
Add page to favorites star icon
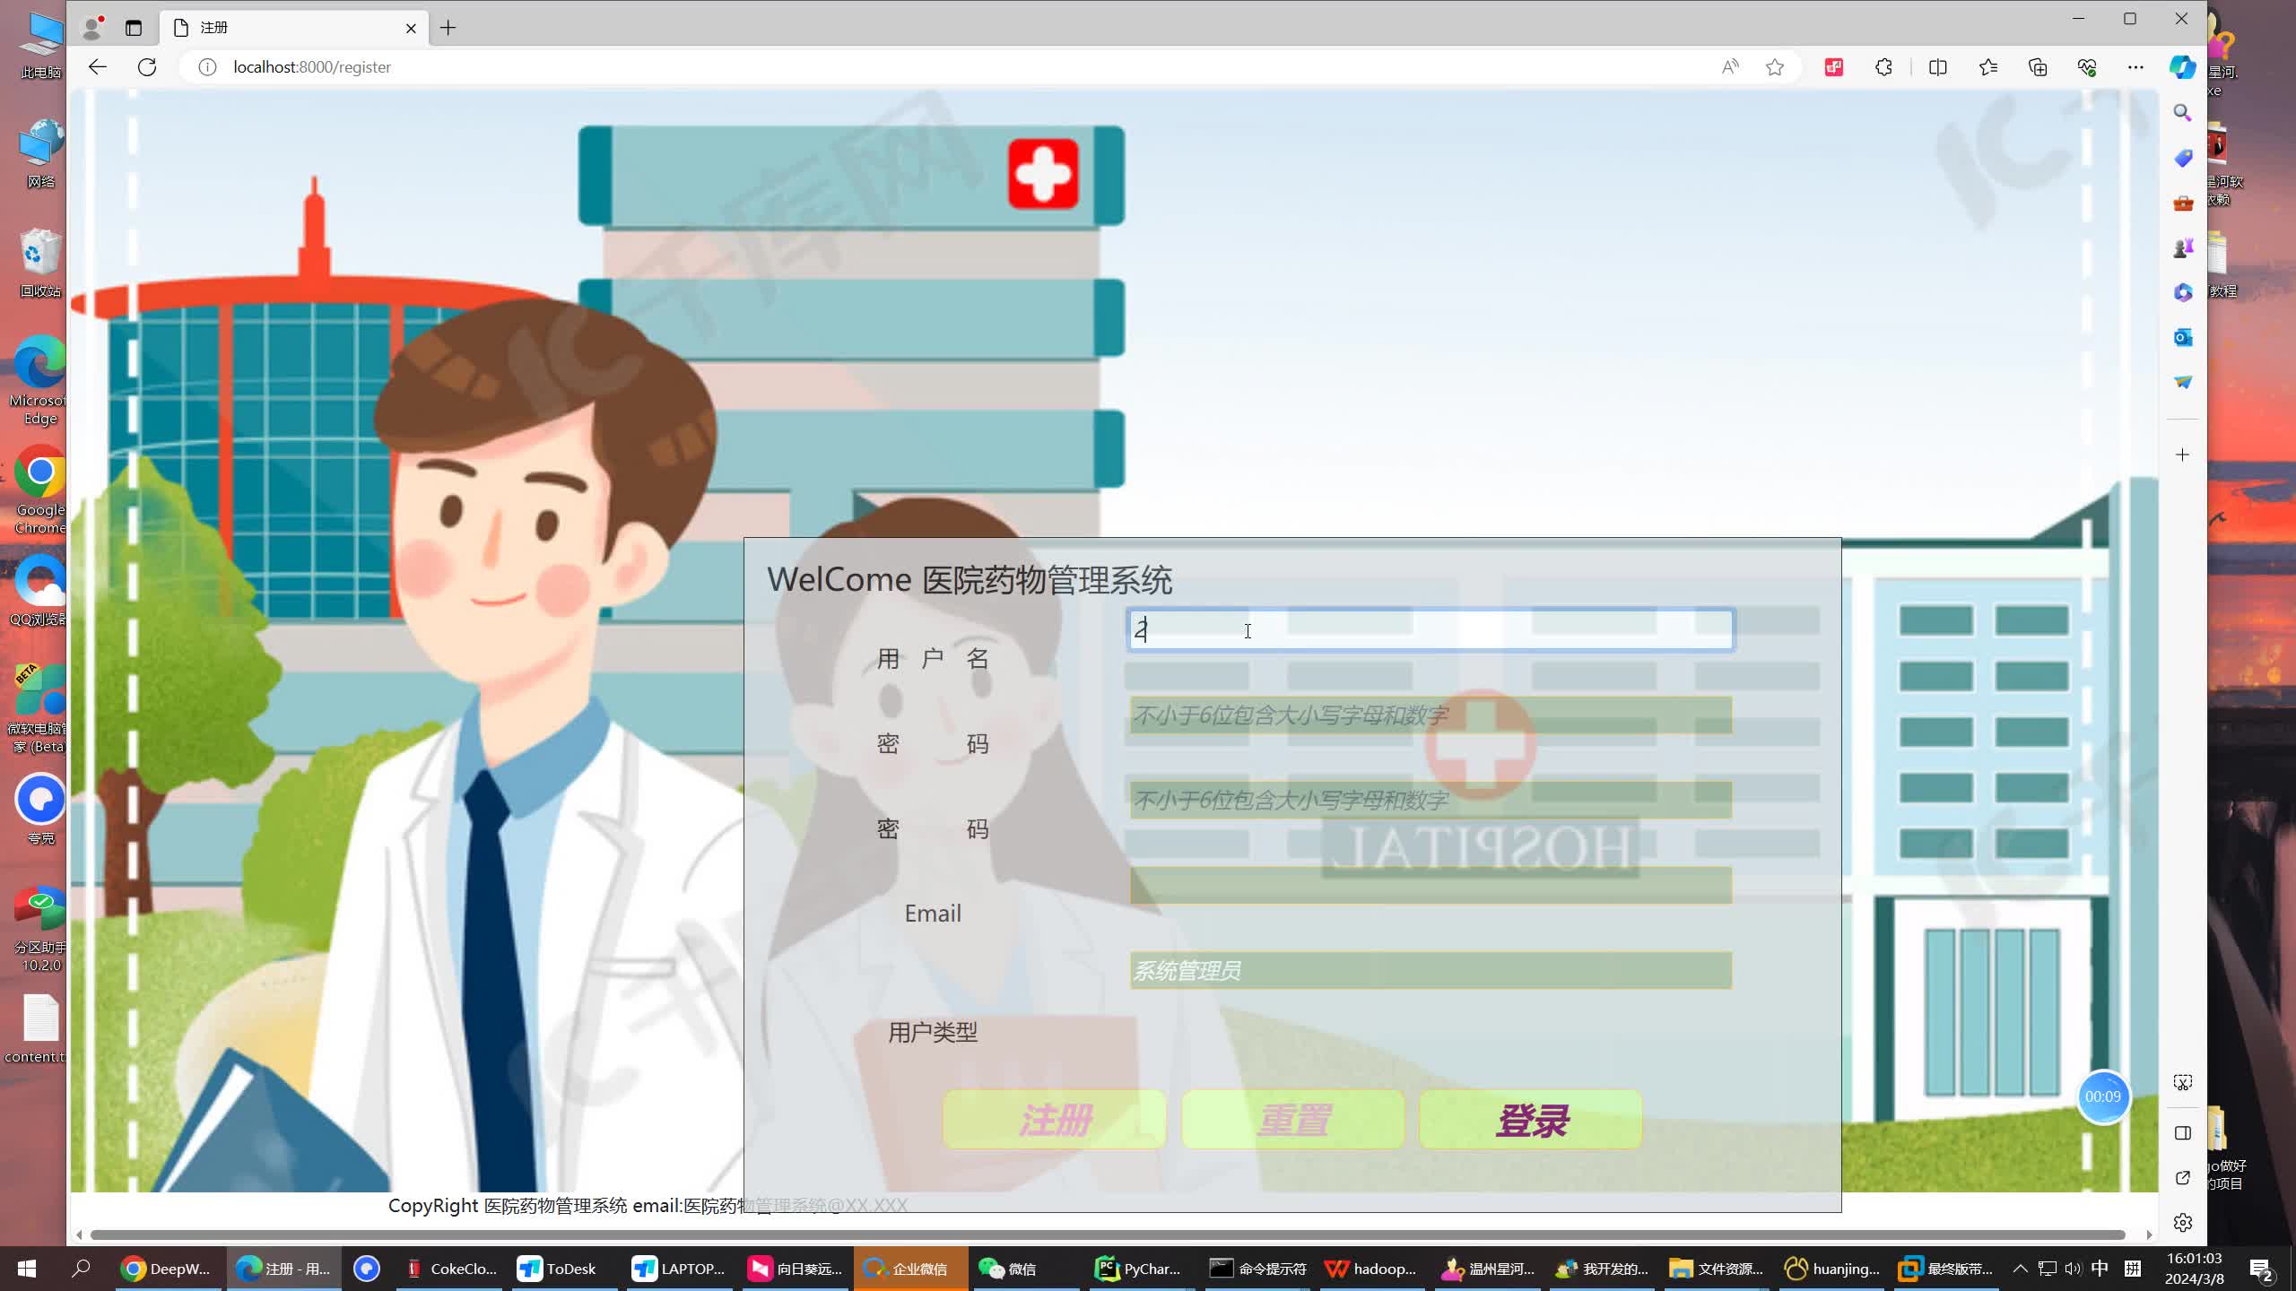click(1774, 67)
